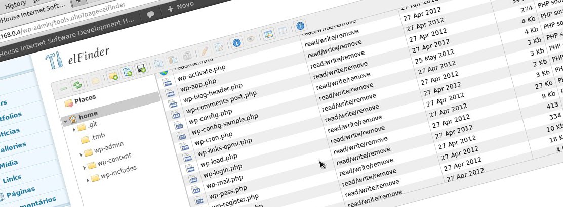Select file wp-cron.php name
Image resolution: width=563 pixels, height=207 pixels.
(213, 139)
